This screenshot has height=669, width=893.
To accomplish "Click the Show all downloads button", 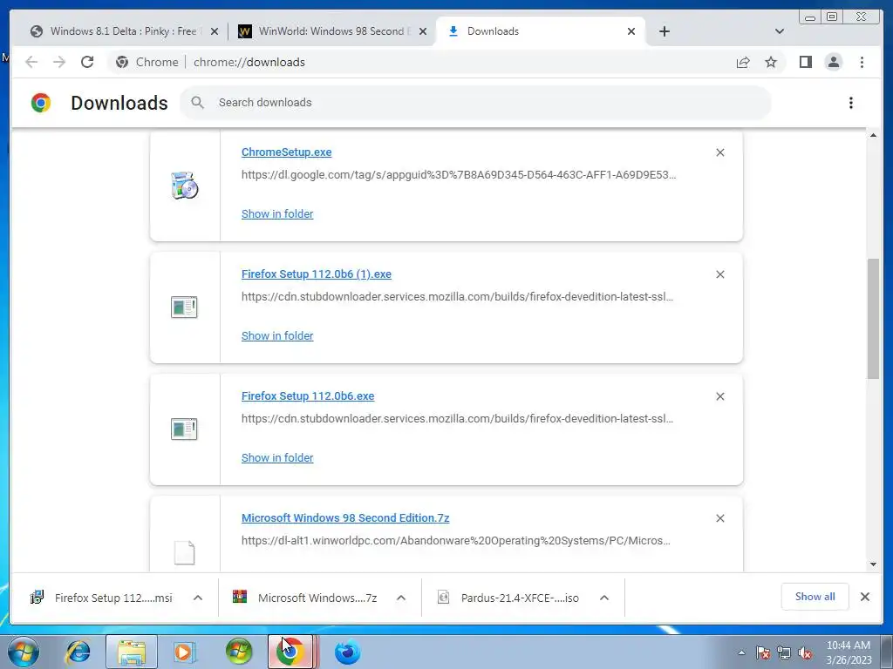I will coord(815,597).
